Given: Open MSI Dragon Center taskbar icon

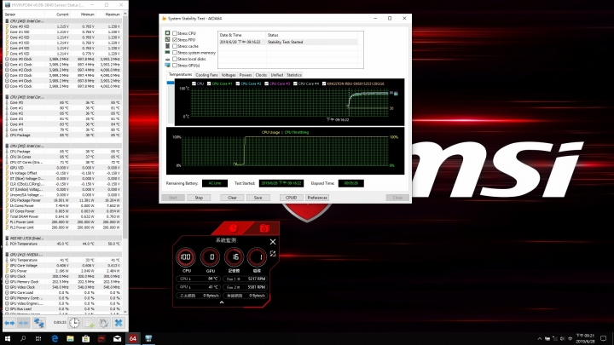Looking at the screenshot, I should [x=101, y=339].
